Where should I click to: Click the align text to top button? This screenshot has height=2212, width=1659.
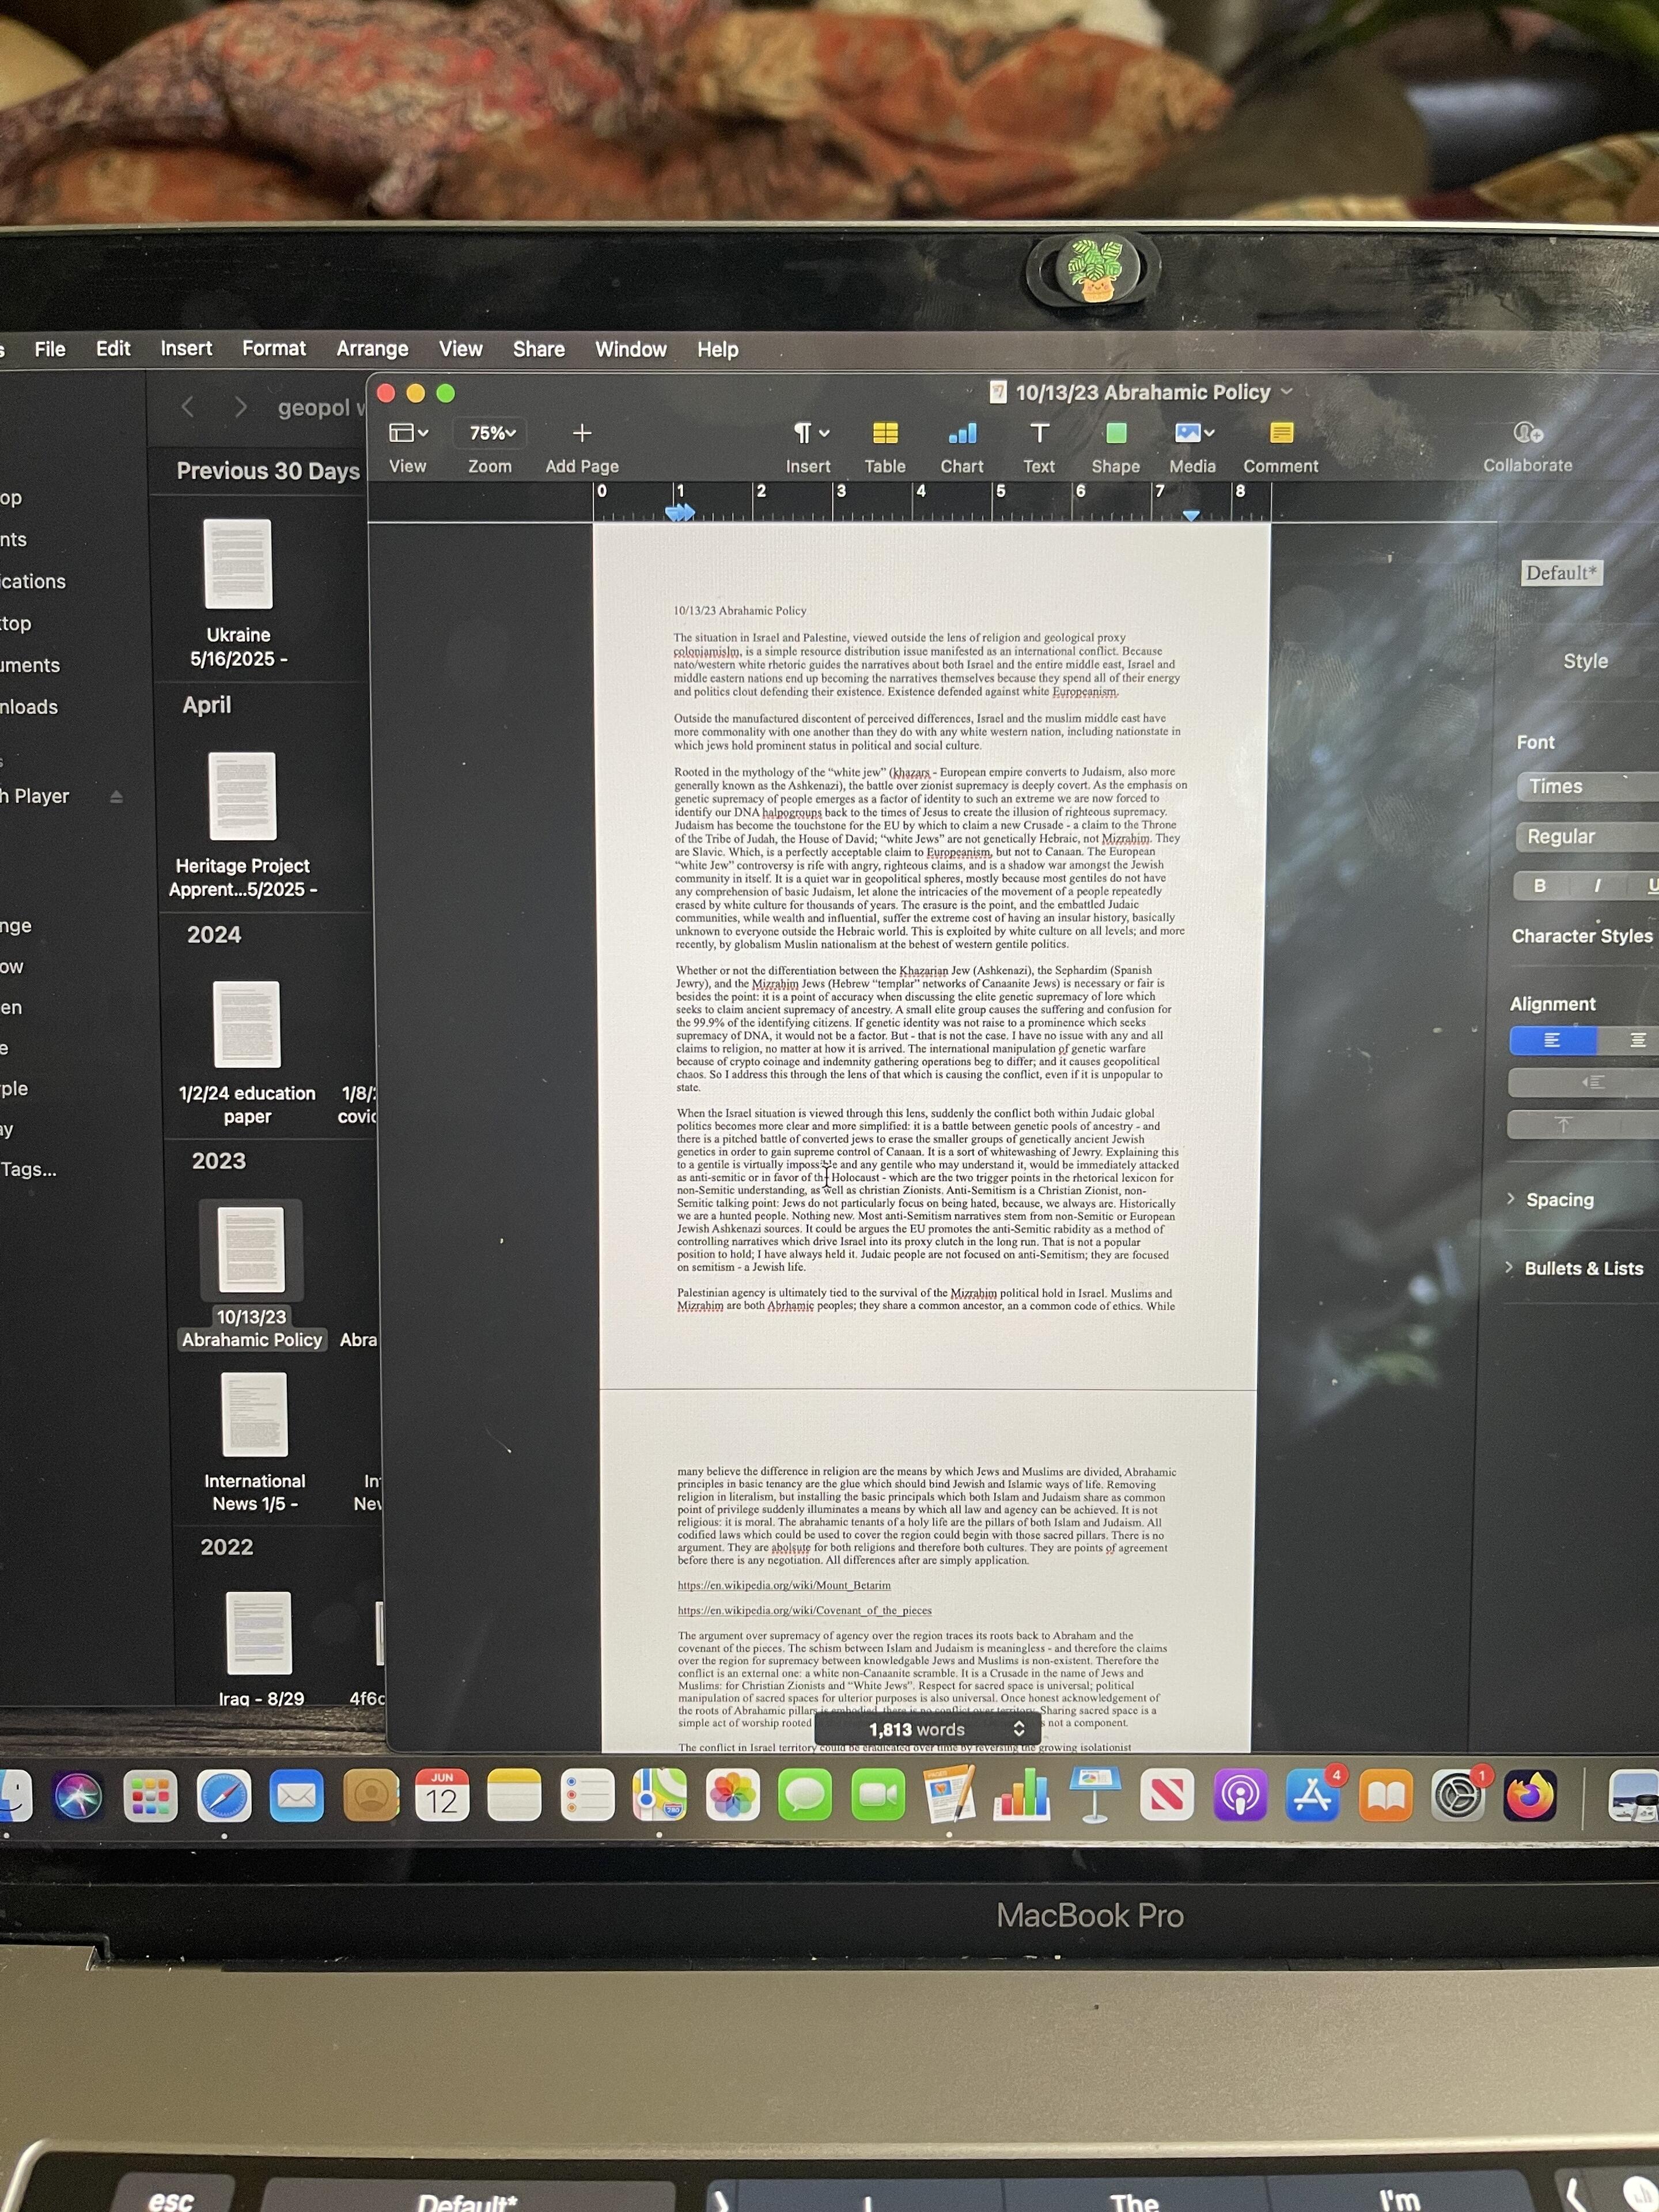pyautogui.click(x=1563, y=1125)
